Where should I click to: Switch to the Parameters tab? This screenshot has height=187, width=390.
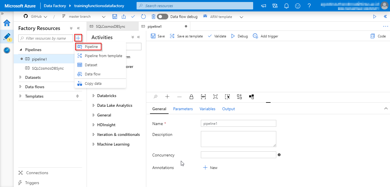tap(183, 109)
